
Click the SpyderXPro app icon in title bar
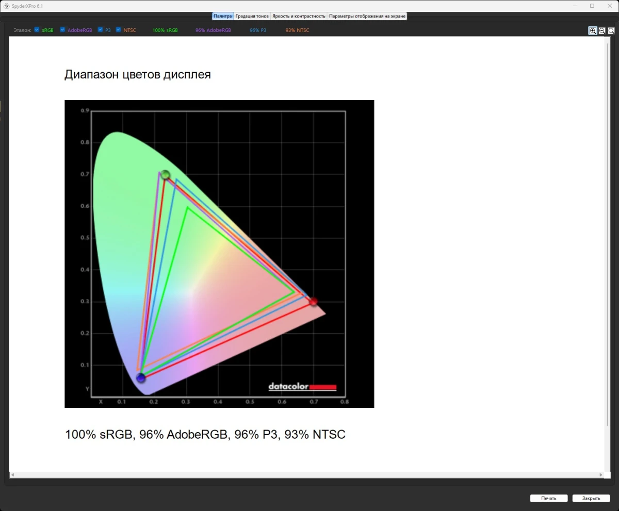tap(7, 6)
